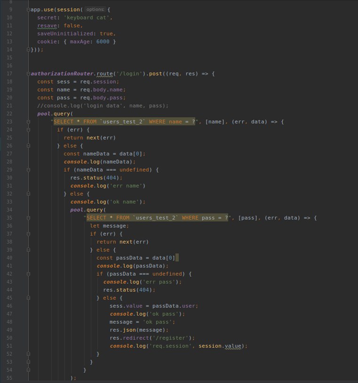Click line number 16 in the gutter
This screenshot has width=358, height=383.
point(9,65)
